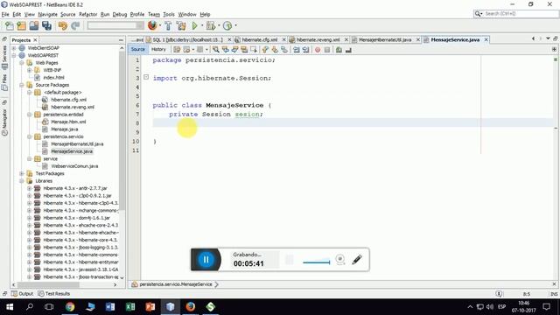Switch to the hibernate.cfg.xml editor tab
The height and width of the screenshot is (315, 560).
(x=259, y=39)
